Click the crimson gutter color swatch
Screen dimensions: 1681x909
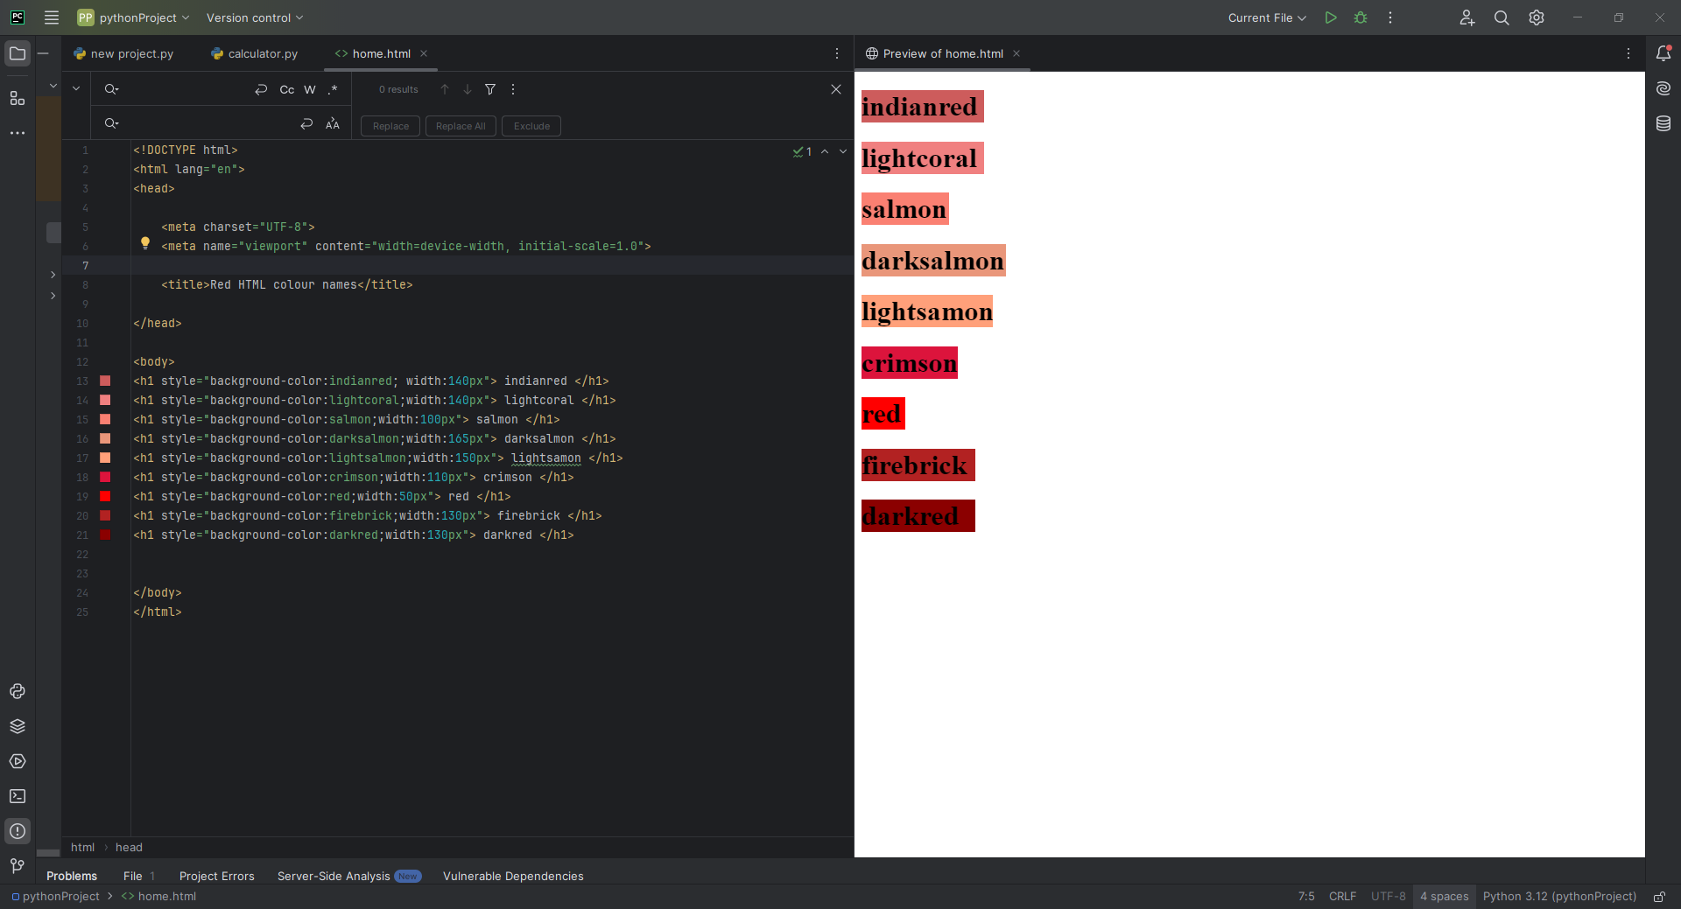click(105, 477)
